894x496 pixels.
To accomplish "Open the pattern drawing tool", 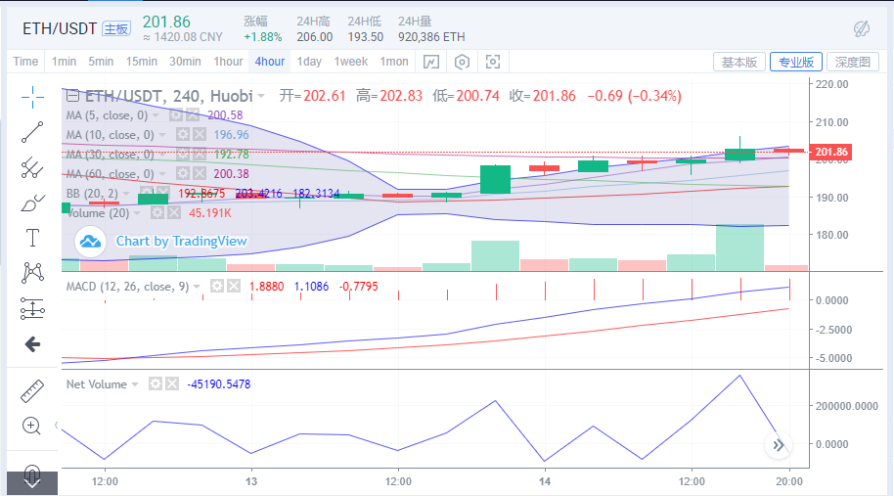I will (32, 273).
